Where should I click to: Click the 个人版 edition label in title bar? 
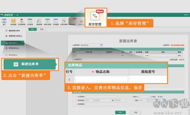(16, 15)
